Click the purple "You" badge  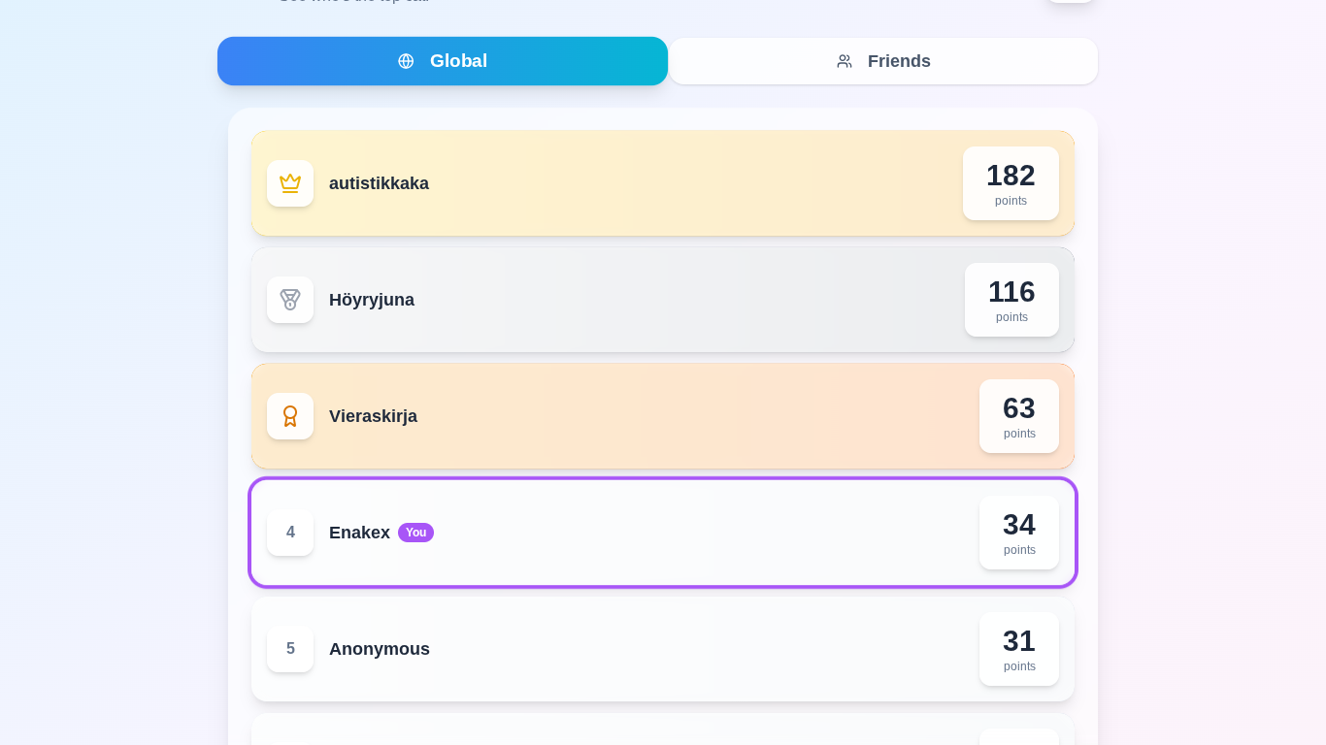[x=415, y=533]
